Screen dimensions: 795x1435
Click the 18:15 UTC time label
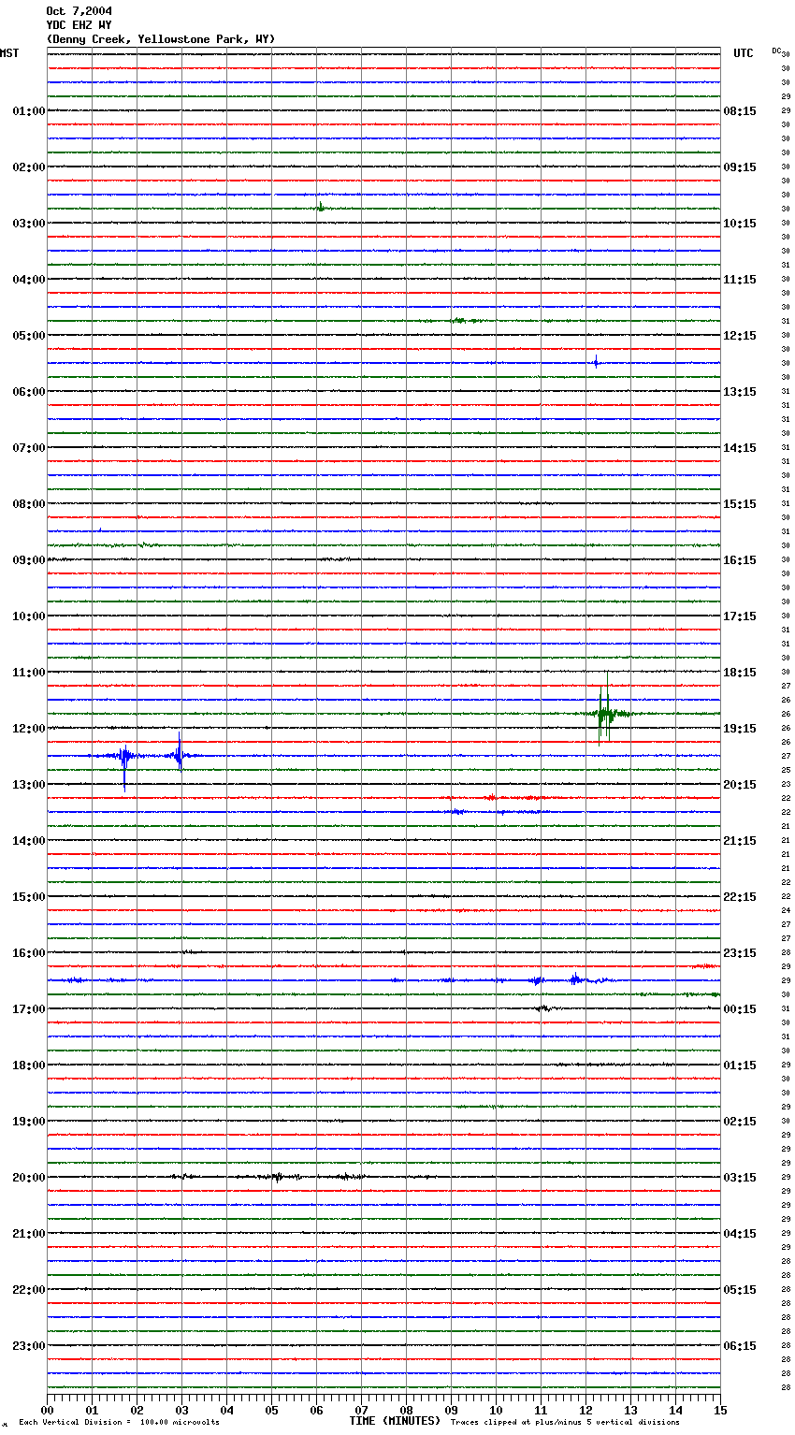740,673
